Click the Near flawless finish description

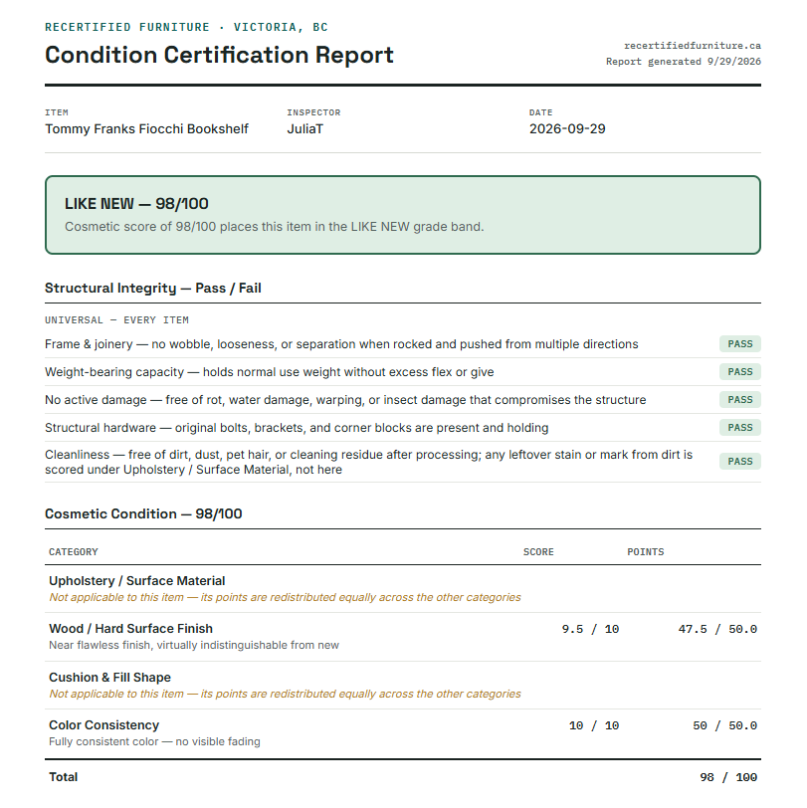pyautogui.click(x=194, y=645)
